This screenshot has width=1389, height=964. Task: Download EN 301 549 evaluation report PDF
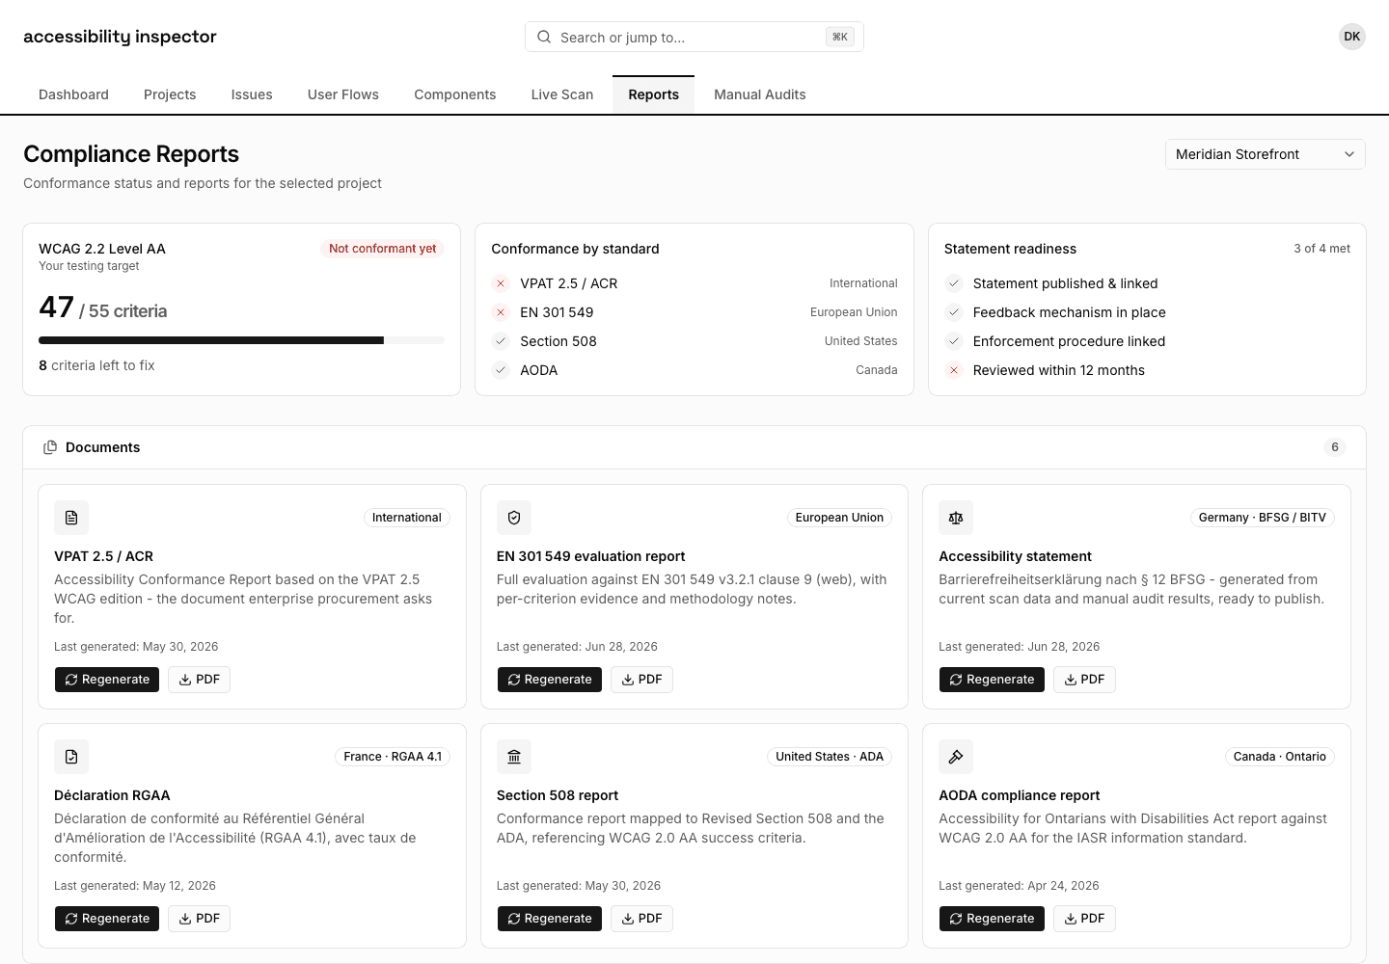[x=641, y=680]
